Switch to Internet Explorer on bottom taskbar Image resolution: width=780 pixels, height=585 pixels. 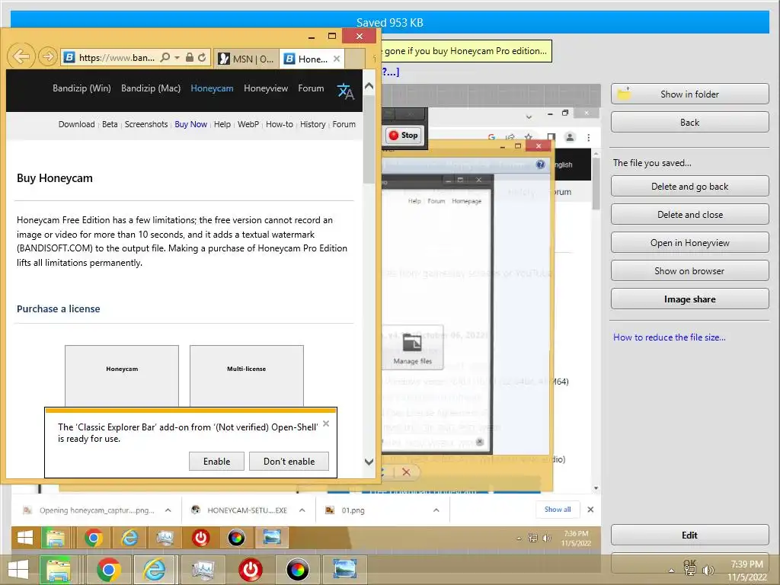point(155,570)
